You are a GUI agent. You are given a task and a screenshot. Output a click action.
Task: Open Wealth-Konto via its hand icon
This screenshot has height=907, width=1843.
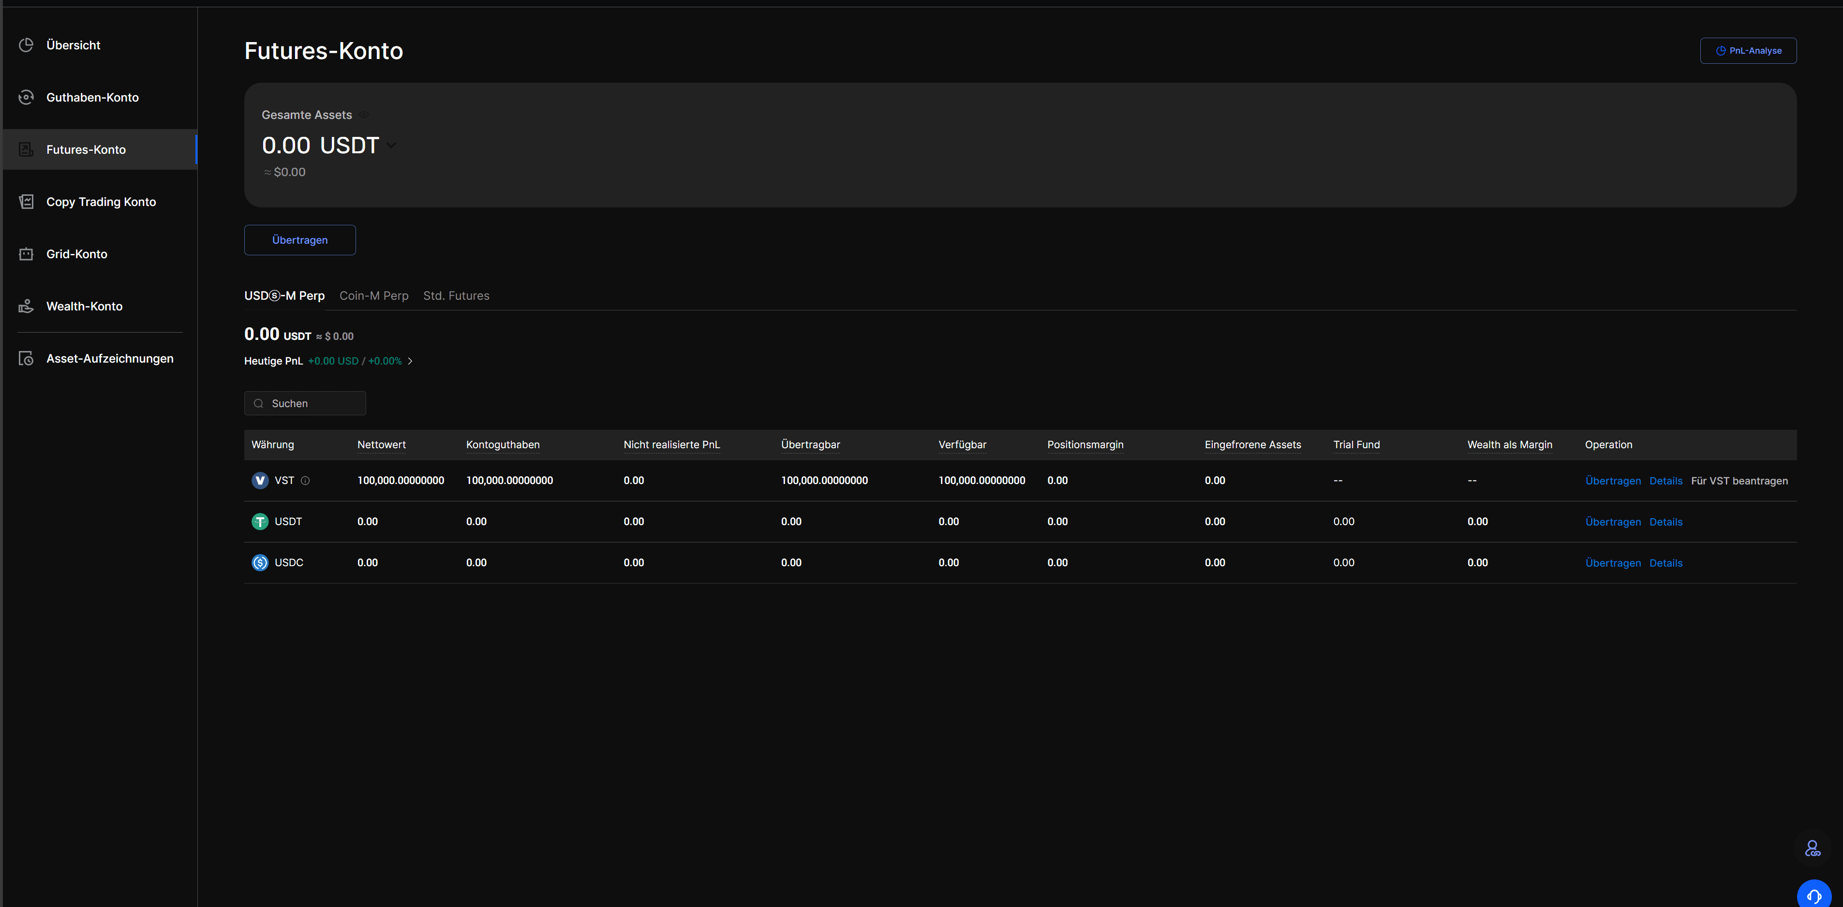coord(27,306)
